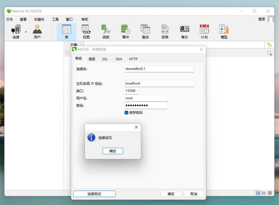Expand the 连接 dropdown arrow
Image resolution: width=279 pixels, height=205 pixels.
(x=26, y=32)
